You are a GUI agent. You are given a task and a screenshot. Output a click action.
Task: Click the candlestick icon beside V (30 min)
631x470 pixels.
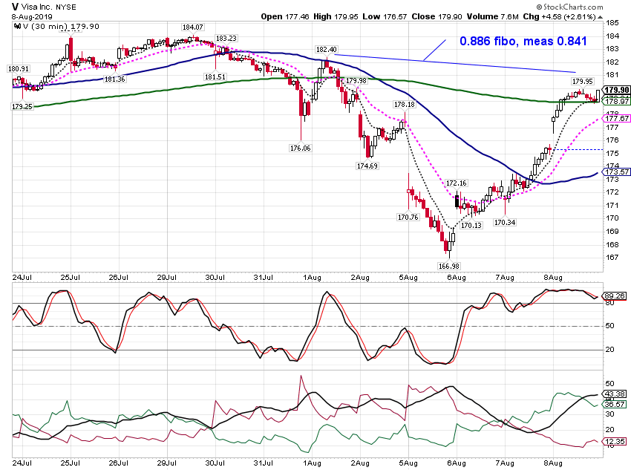click(x=17, y=27)
